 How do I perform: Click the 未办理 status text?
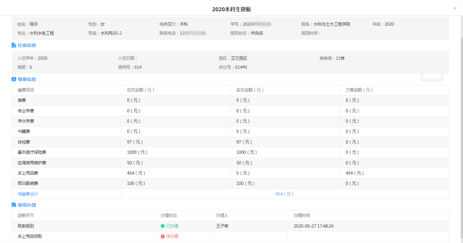172,236
